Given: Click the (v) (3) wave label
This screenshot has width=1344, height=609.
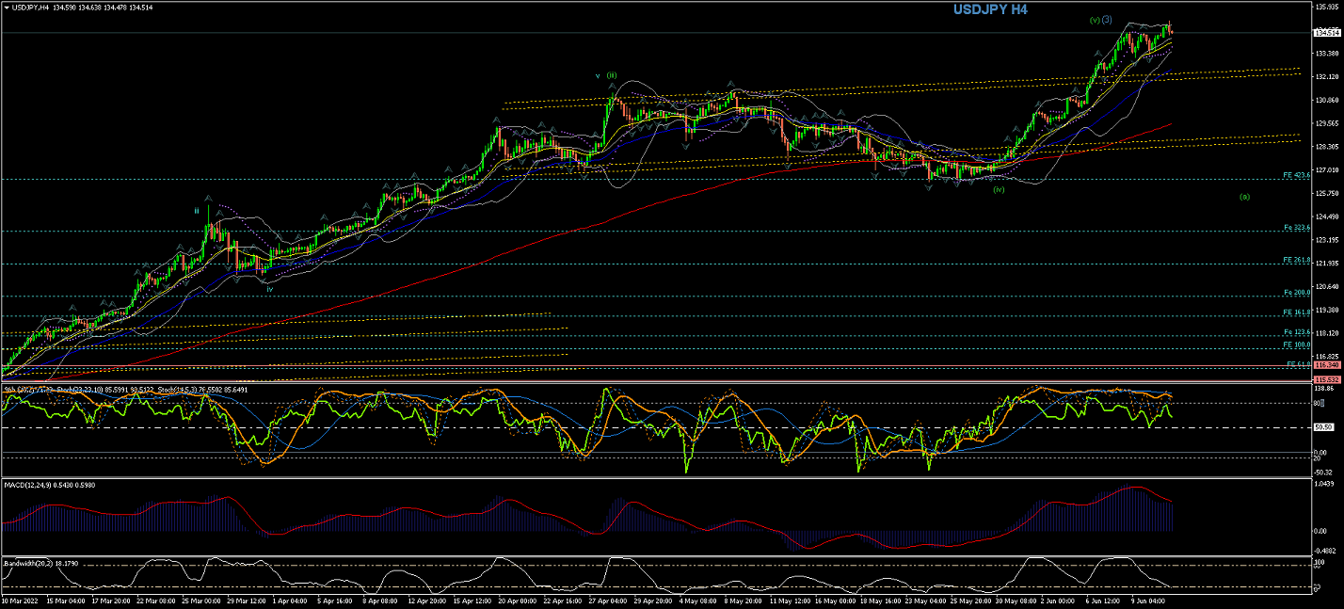Looking at the screenshot, I should (x=1101, y=20).
